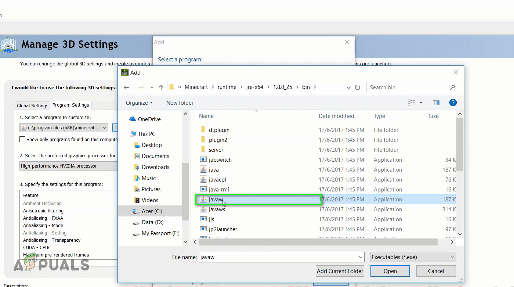Click Cancel in the file dialog
This screenshot has height=287, width=514.
pyautogui.click(x=436, y=271)
